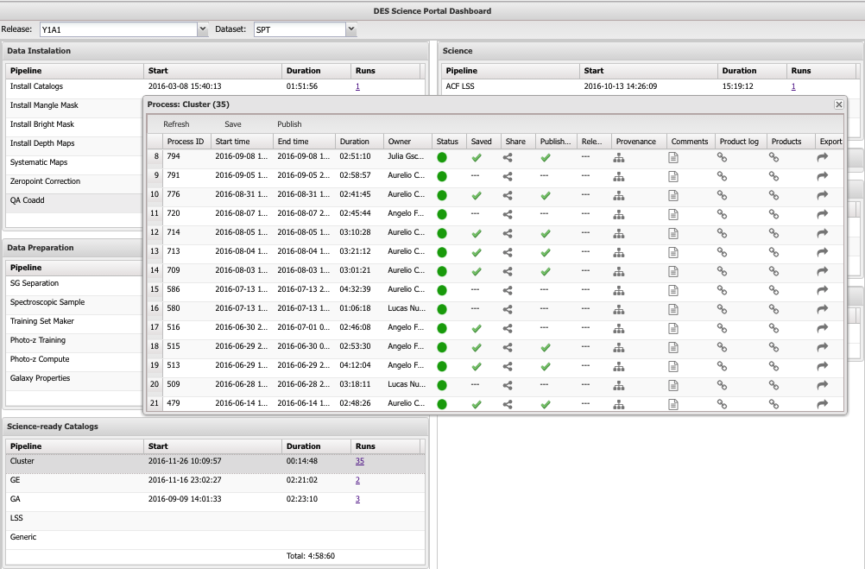Open provenance icon for process 509
The height and width of the screenshot is (569, 865).
pos(619,385)
